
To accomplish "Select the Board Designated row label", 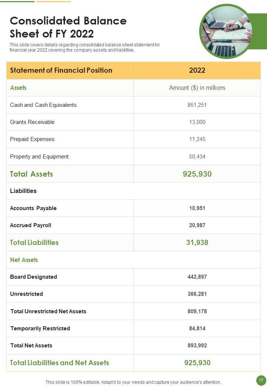I will (33, 277).
